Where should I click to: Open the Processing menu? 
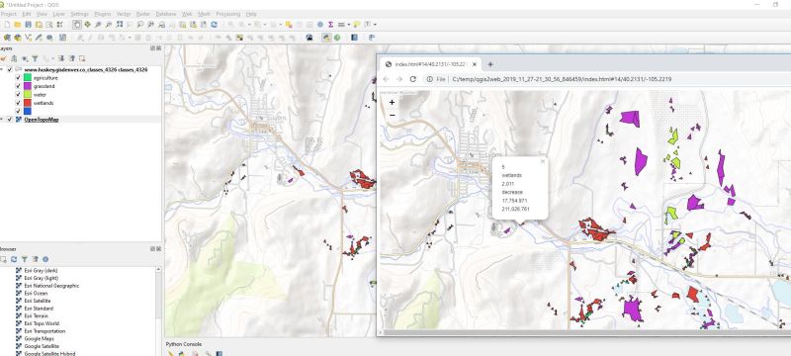(228, 14)
